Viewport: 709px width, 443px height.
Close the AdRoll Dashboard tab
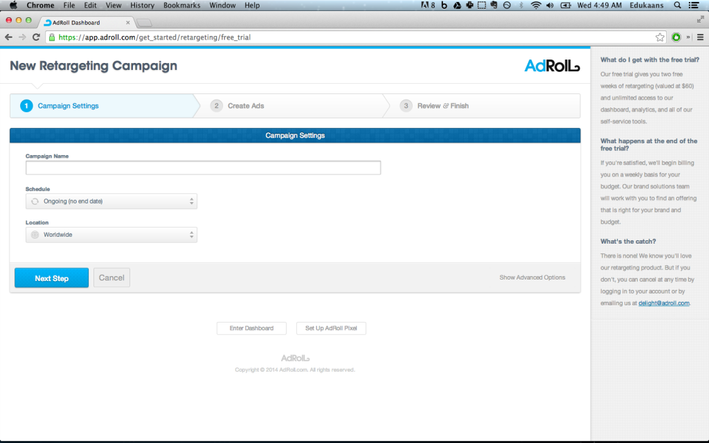[x=127, y=23]
